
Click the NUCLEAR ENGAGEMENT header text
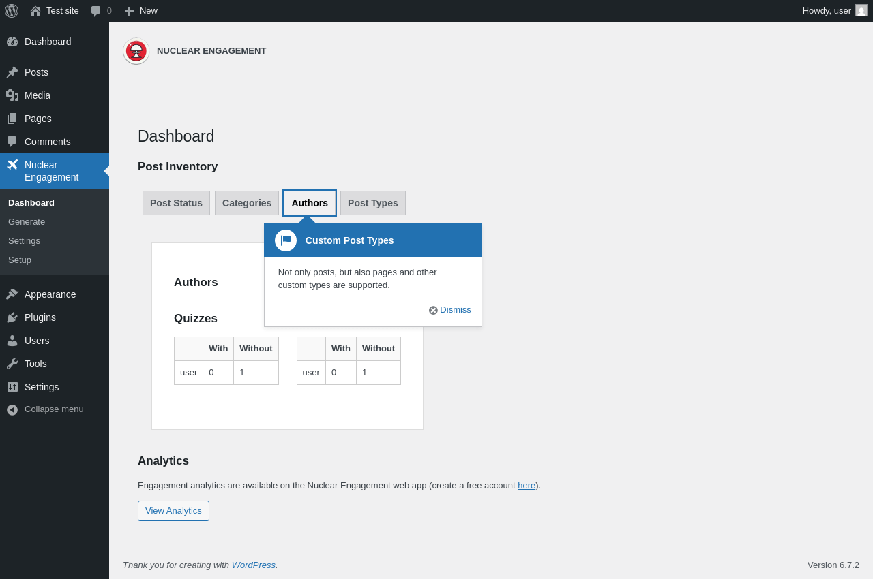(211, 51)
